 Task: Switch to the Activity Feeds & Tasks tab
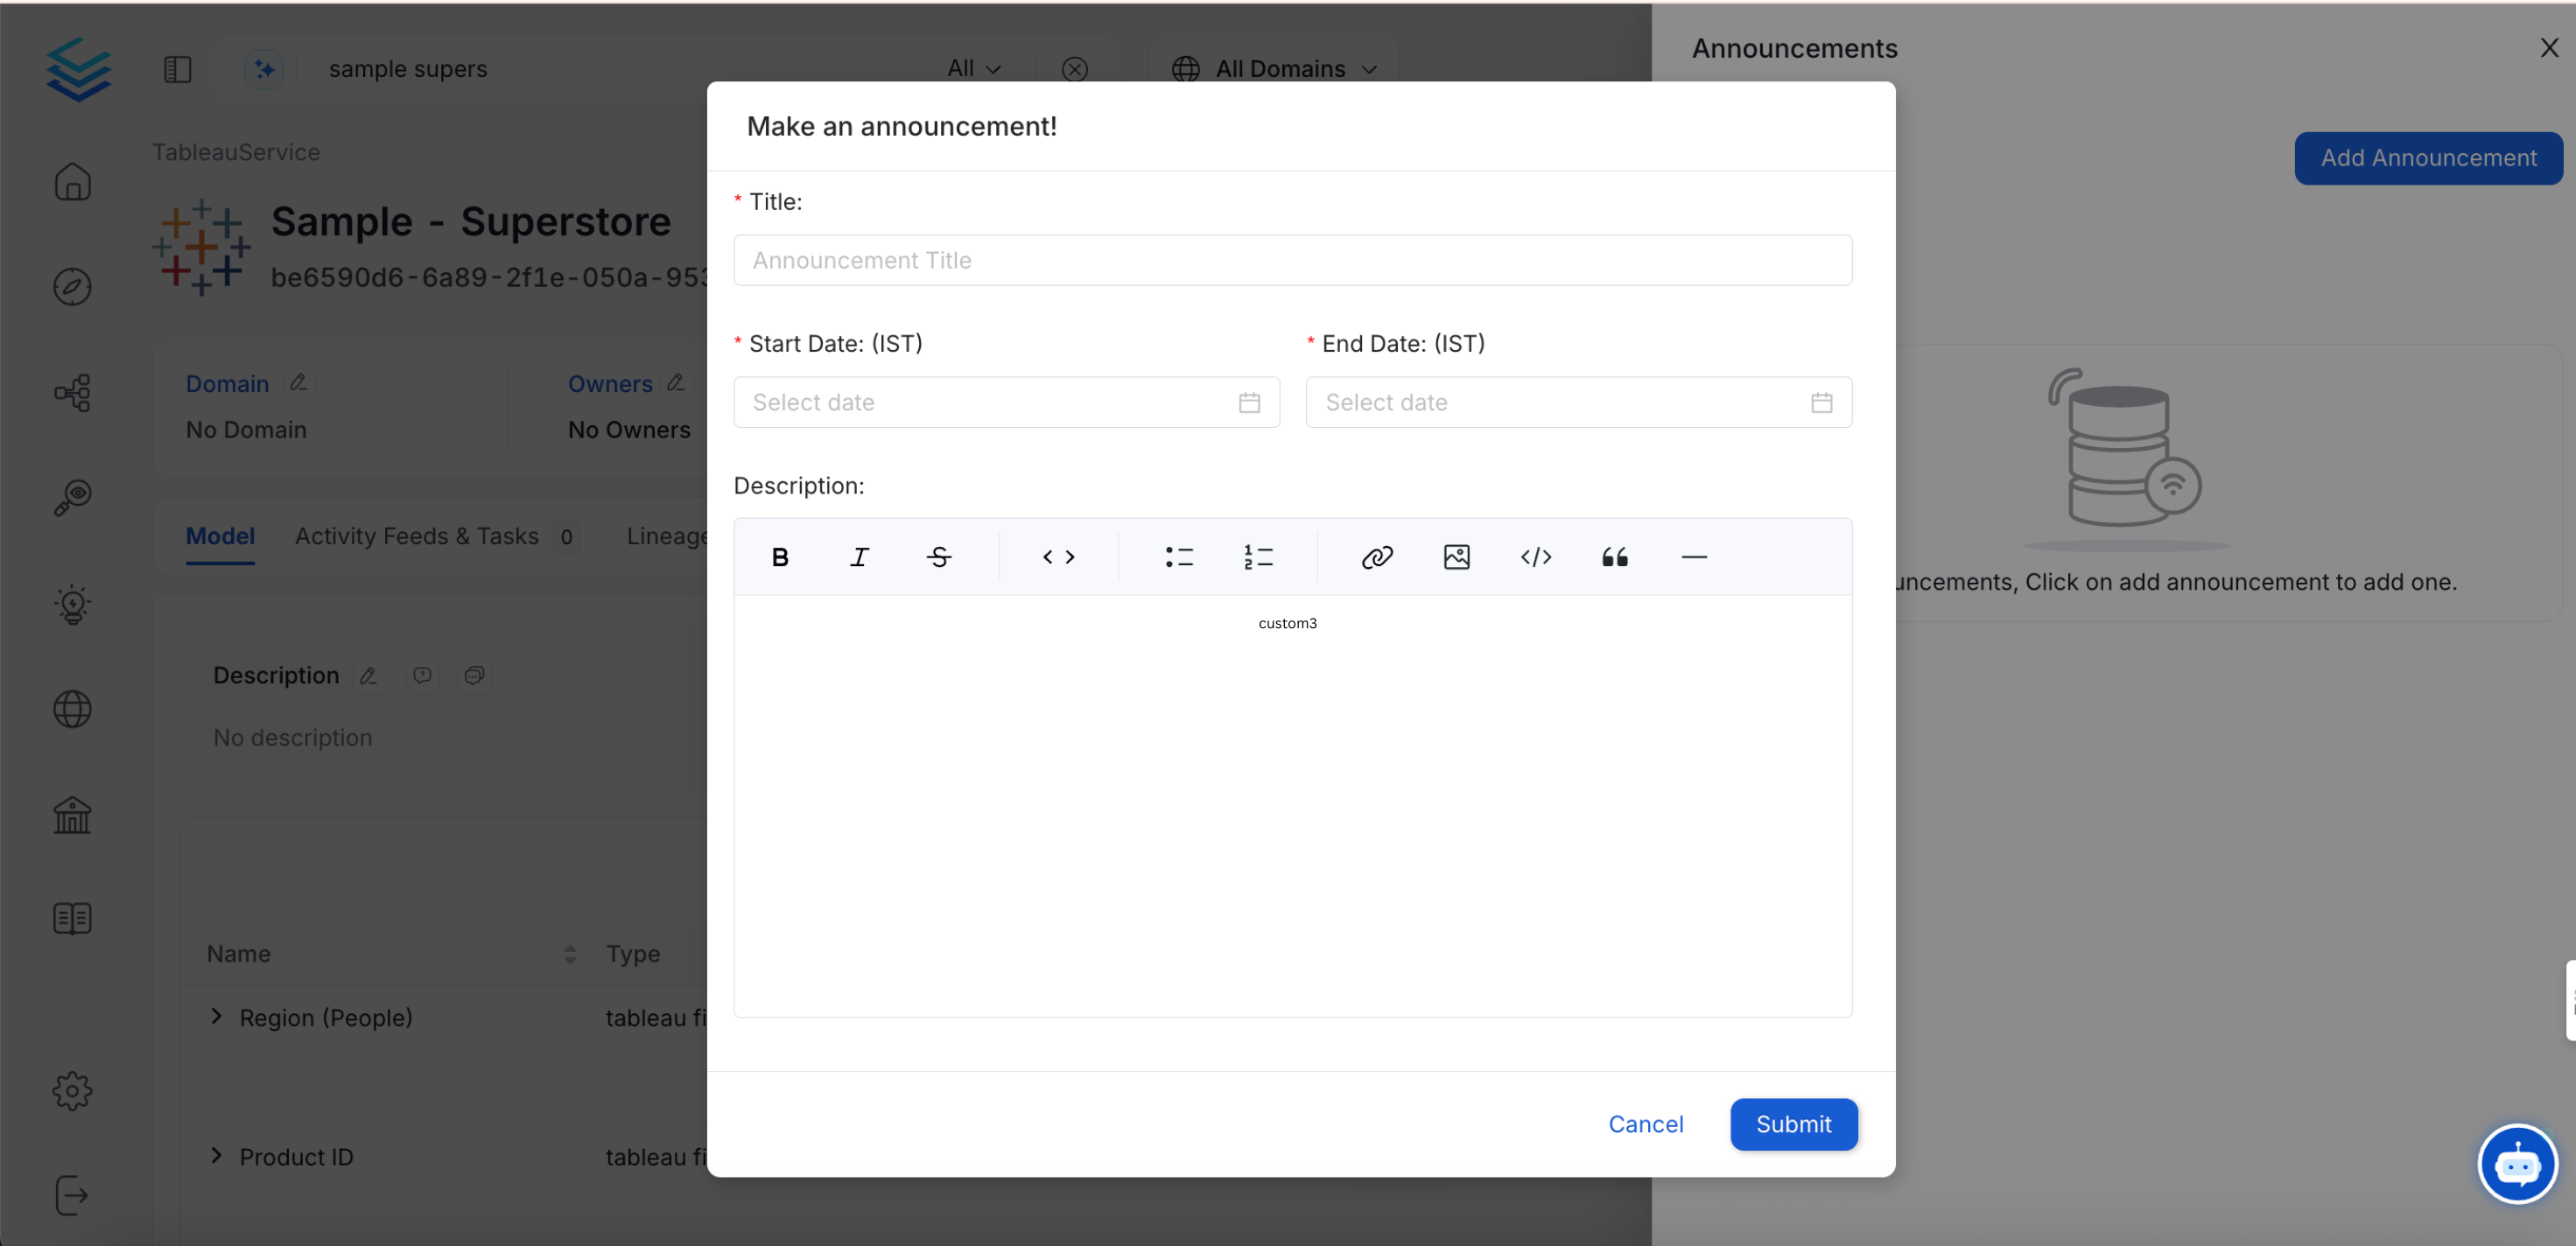click(x=417, y=535)
